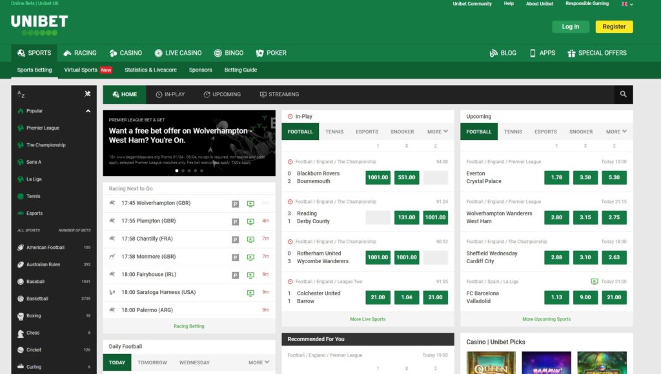661x374 pixels.
Task: Open the Racing section
Action: [79, 53]
